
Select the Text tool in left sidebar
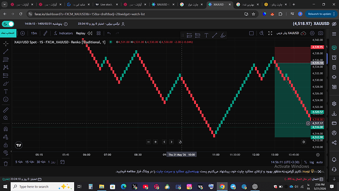(x=6, y=92)
